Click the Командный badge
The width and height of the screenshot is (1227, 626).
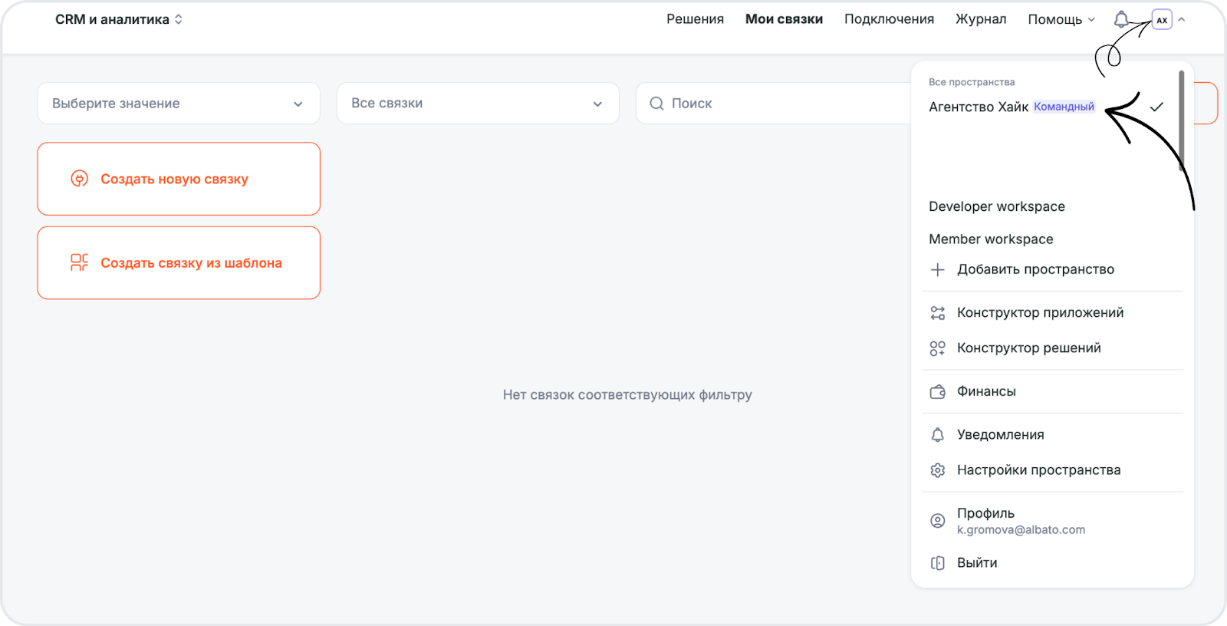point(1064,107)
